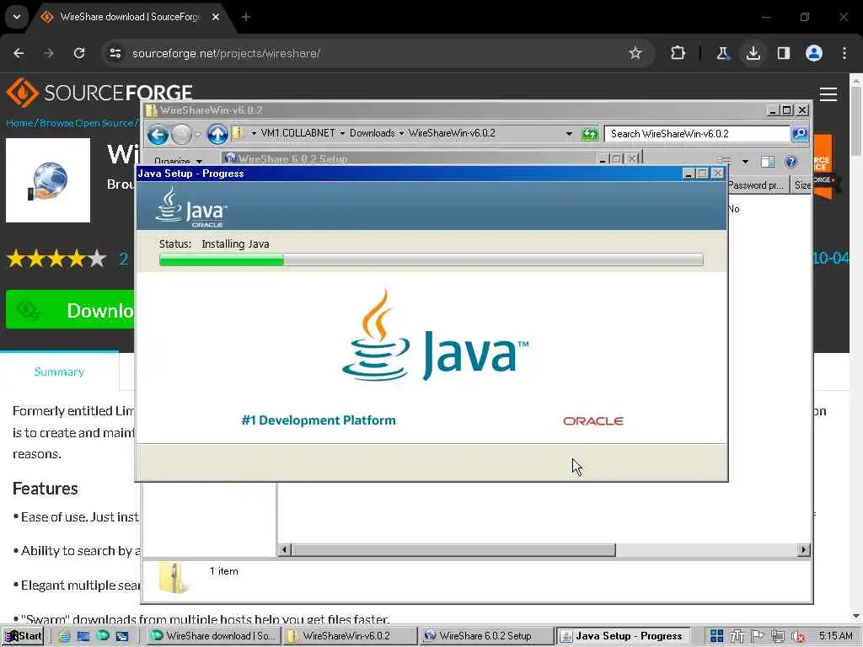Image resolution: width=863 pixels, height=647 pixels.
Task: Open Explorer recent pages dropdown arrow
Action: [198, 134]
